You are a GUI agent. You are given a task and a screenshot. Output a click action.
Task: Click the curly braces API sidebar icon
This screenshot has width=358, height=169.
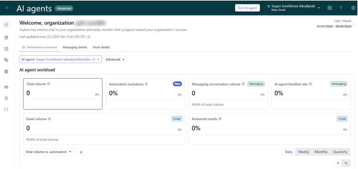pyautogui.click(x=6, y=110)
